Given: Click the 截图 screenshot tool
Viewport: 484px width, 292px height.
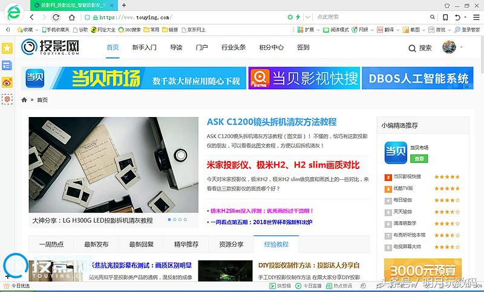Looking at the screenshot, I should (411, 30).
